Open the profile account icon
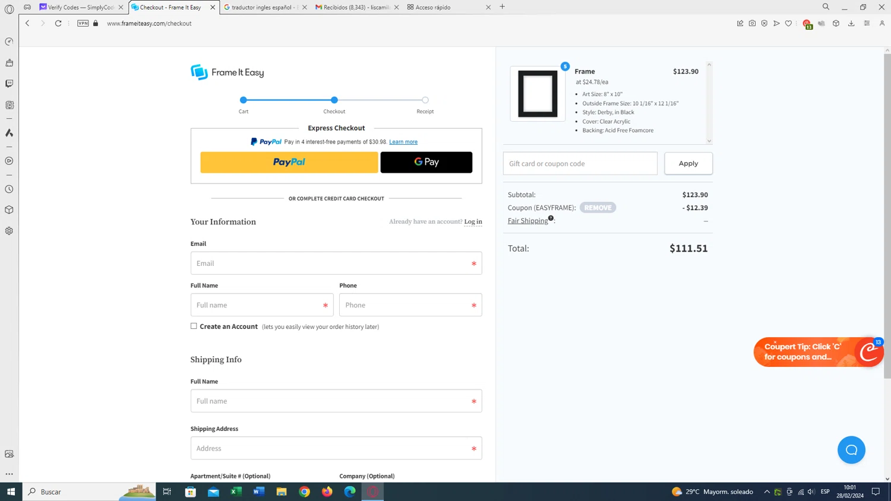This screenshot has height=501, width=891. click(882, 23)
